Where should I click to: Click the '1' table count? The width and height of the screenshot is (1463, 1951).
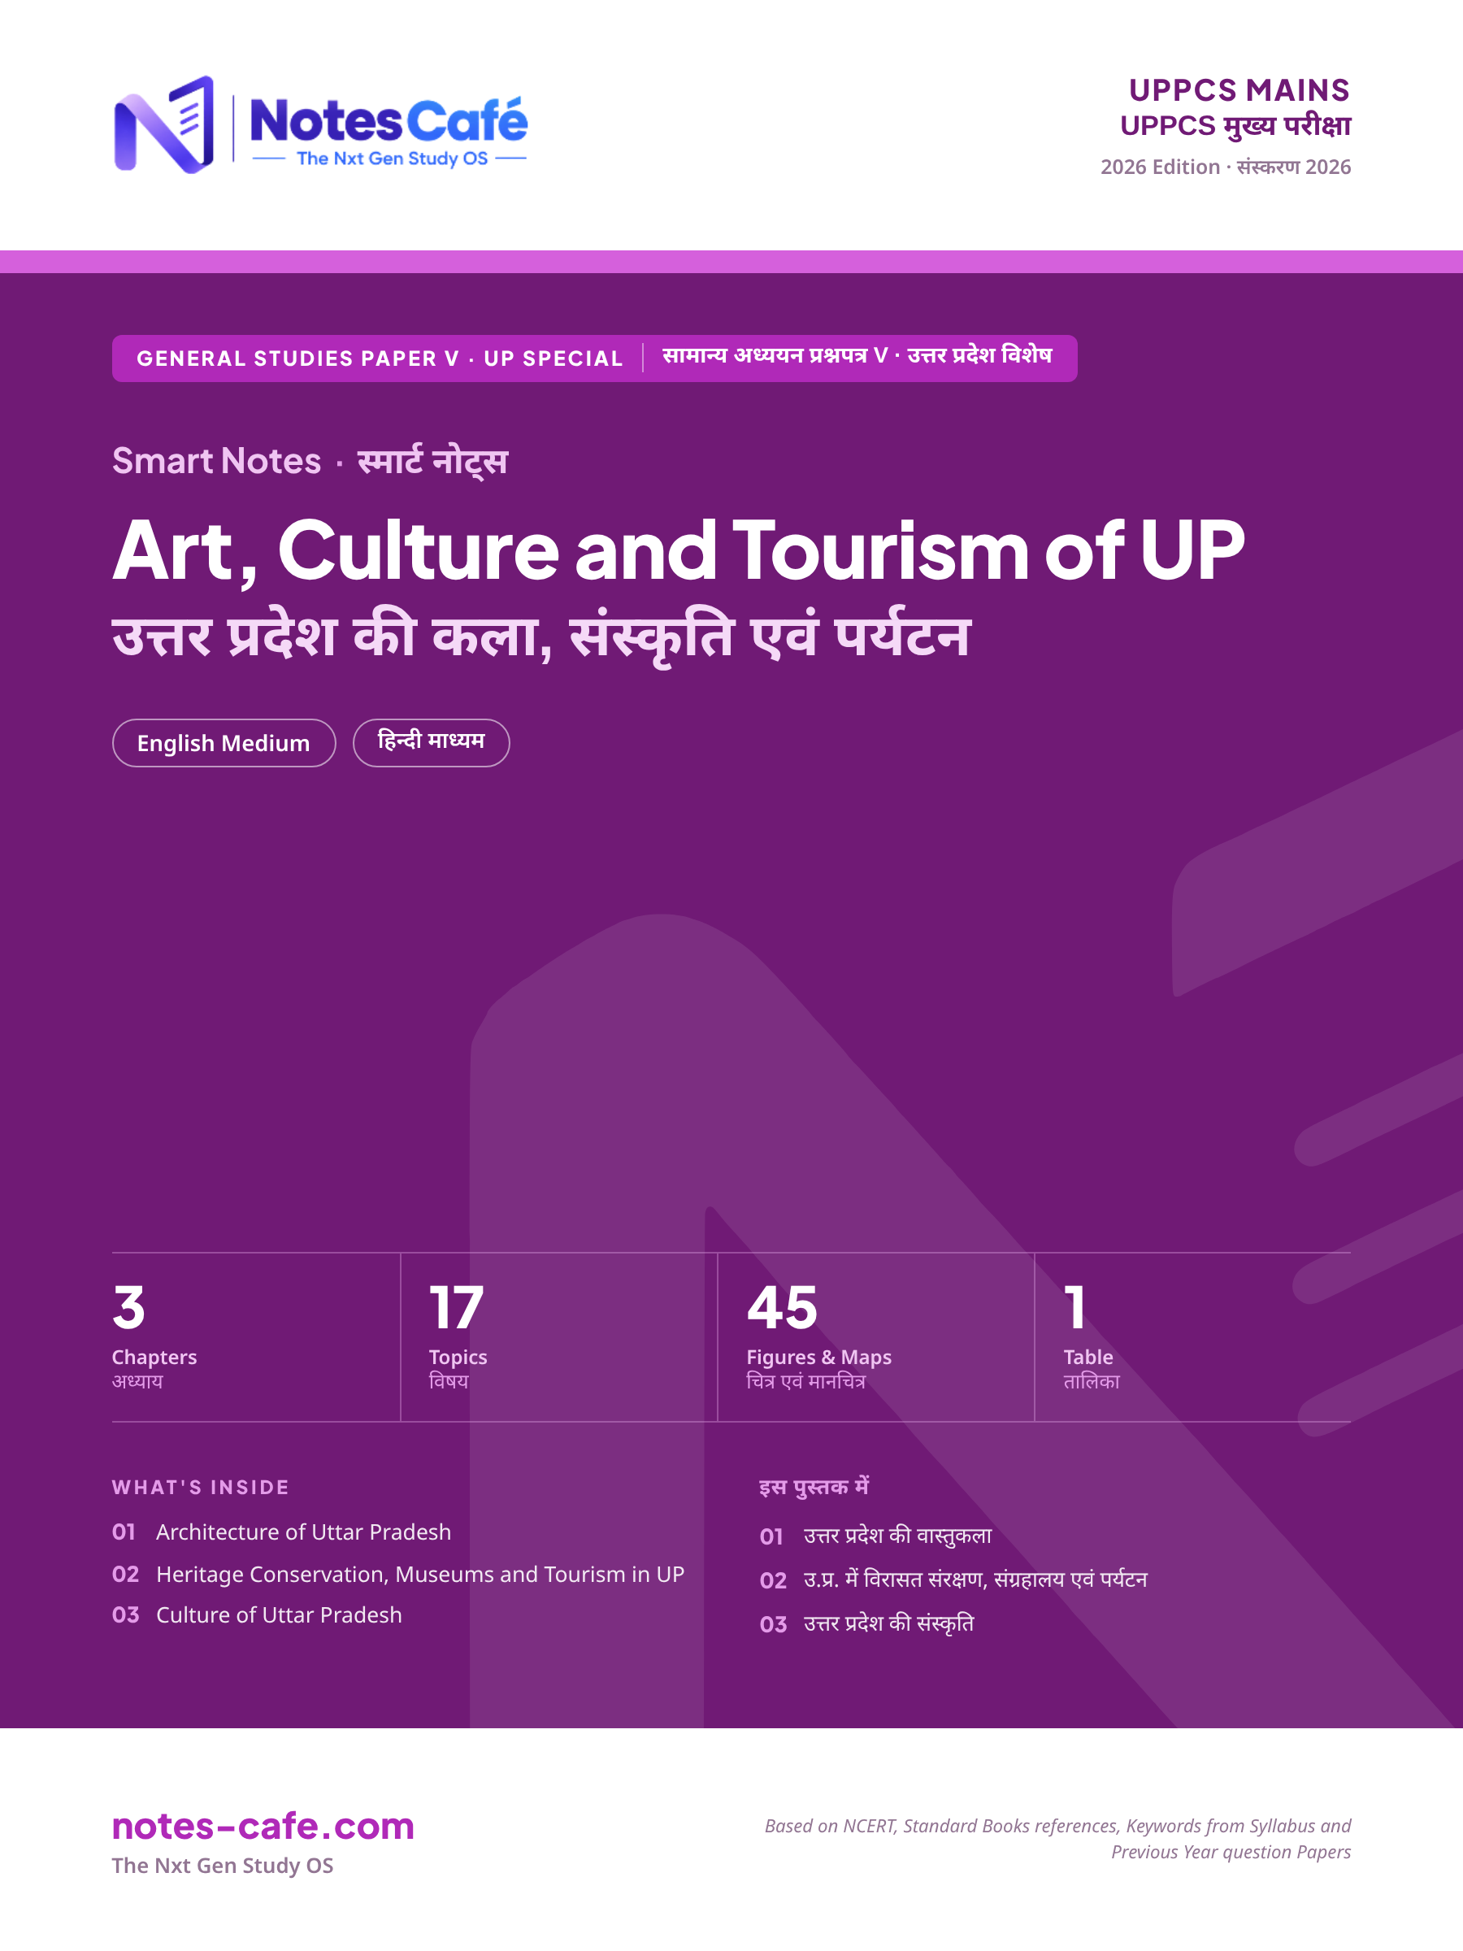coord(1074,1307)
